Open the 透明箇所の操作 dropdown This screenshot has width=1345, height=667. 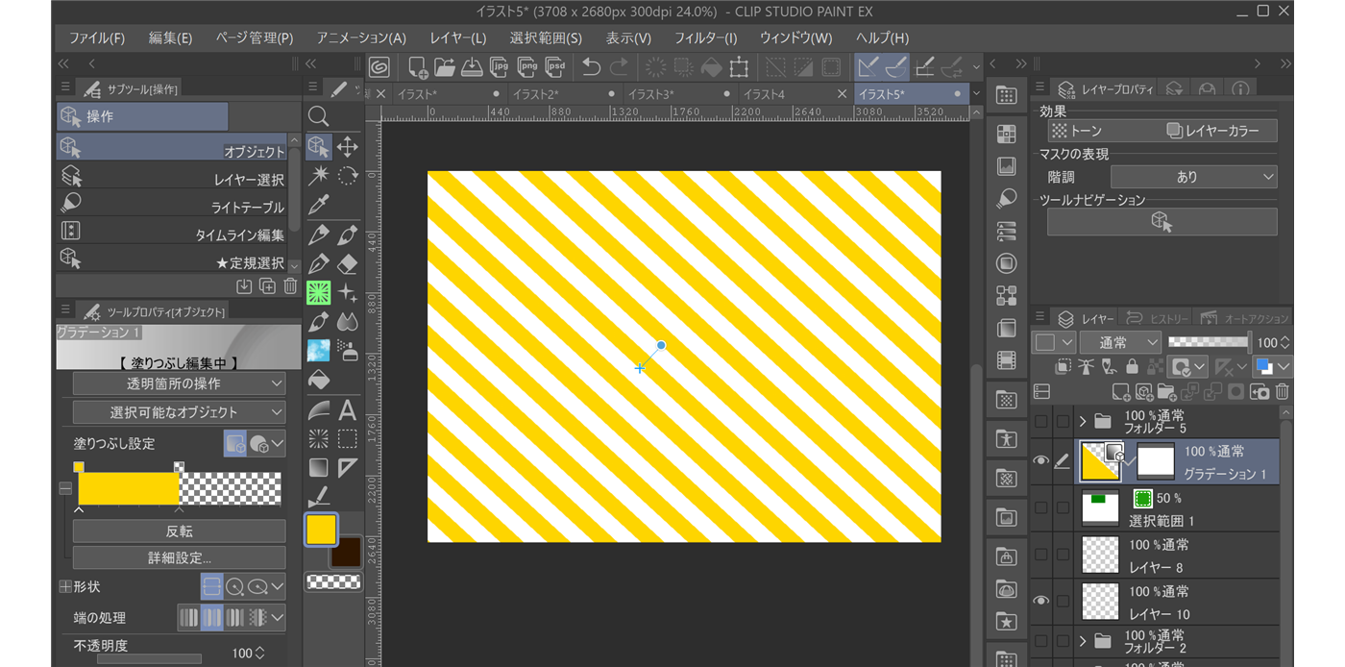(x=179, y=383)
